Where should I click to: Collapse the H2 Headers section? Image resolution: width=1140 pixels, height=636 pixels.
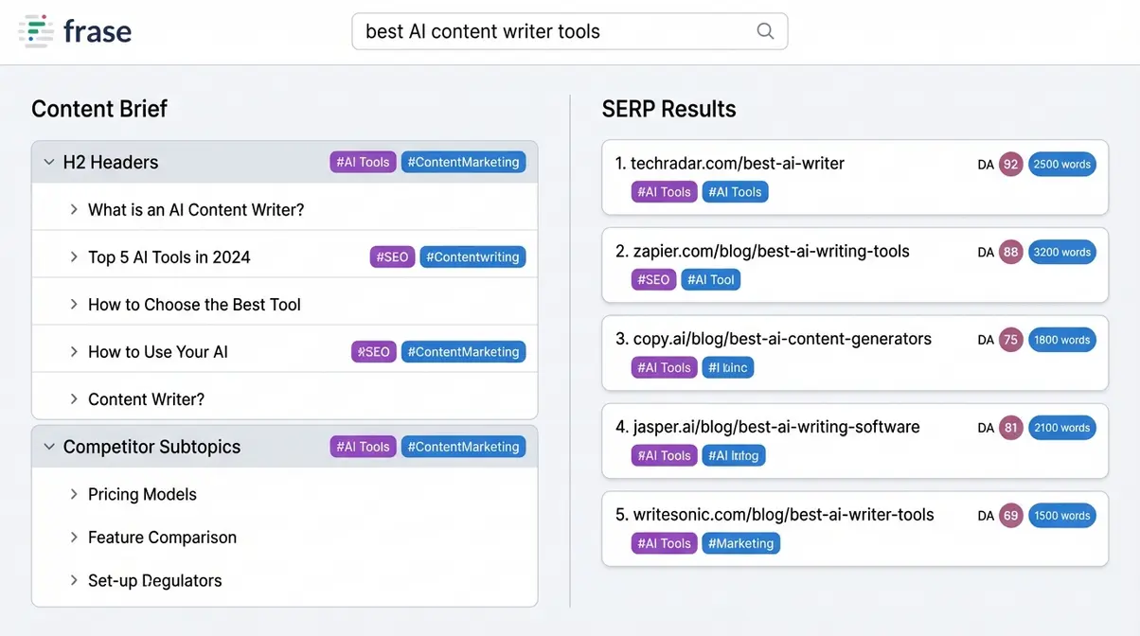pyautogui.click(x=49, y=162)
